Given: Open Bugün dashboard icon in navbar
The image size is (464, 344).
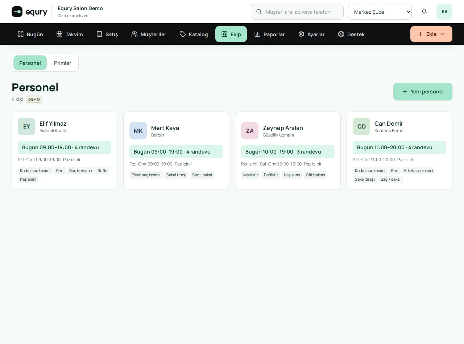Looking at the screenshot, I should click(x=21, y=34).
